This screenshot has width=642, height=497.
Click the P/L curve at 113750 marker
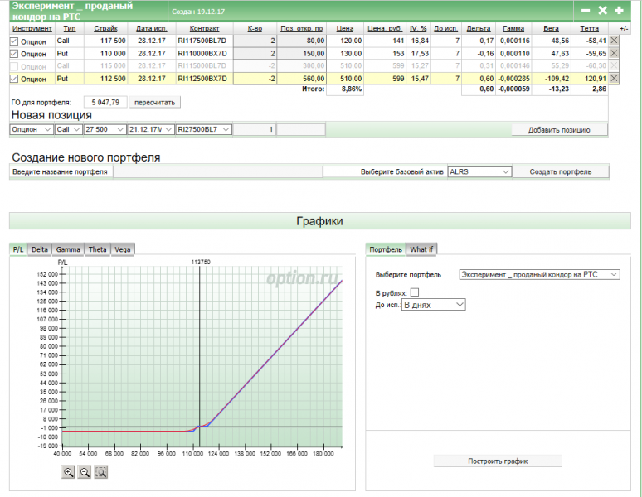point(200,427)
